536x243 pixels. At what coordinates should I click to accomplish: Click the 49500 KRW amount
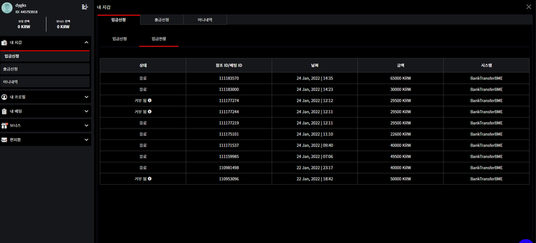(x=401, y=157)
